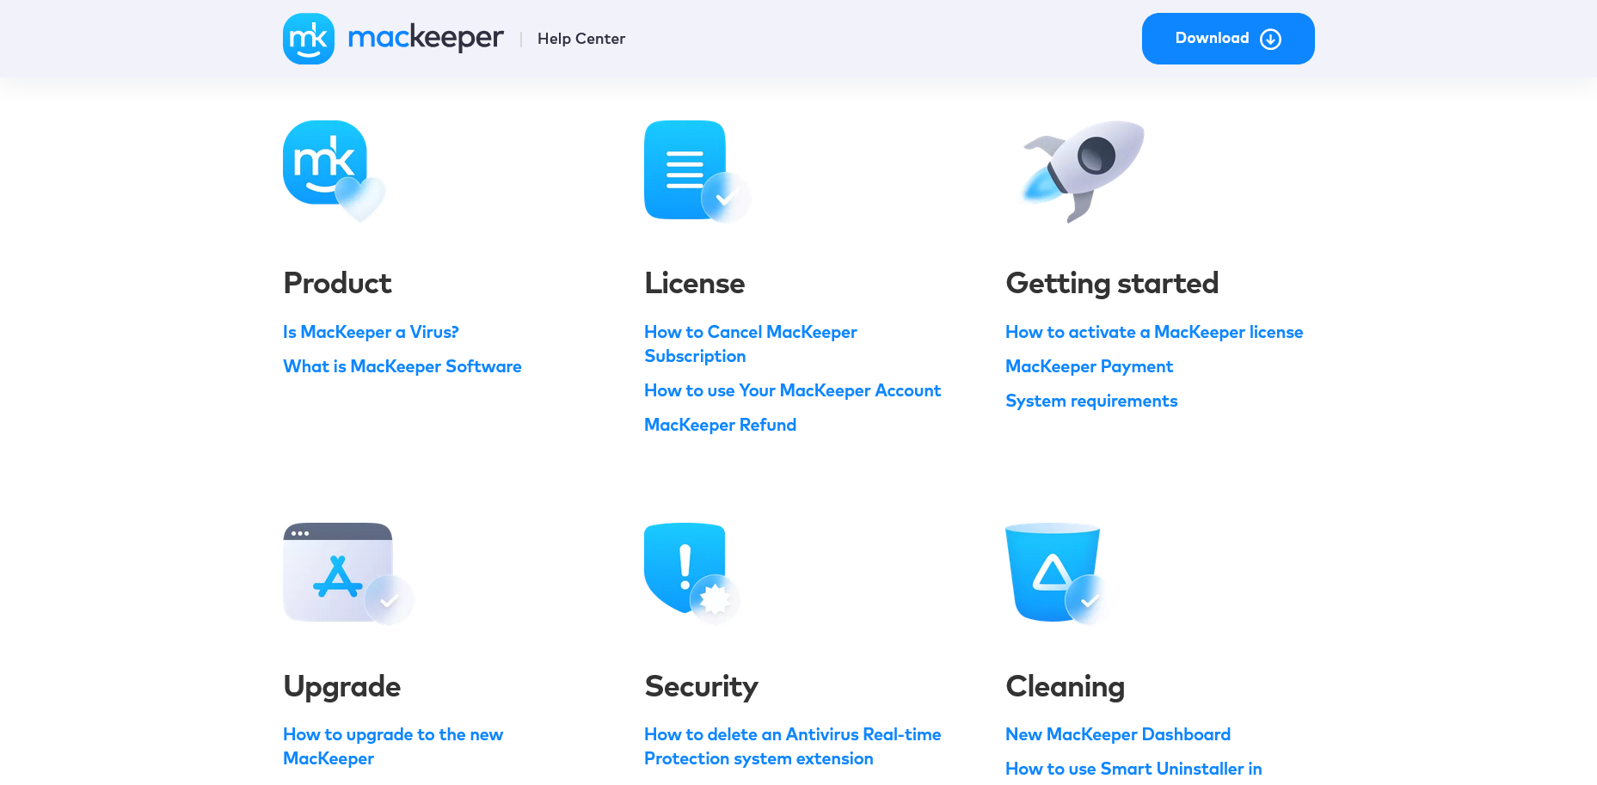Open 'How to use Your MacKeeper Account'
Screen dimensions: 1597x785
(793, 390)
